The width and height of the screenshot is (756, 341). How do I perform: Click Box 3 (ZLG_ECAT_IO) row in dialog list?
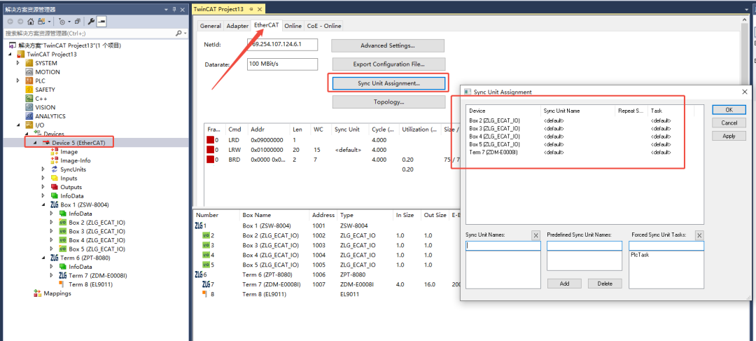coord(579,128)
